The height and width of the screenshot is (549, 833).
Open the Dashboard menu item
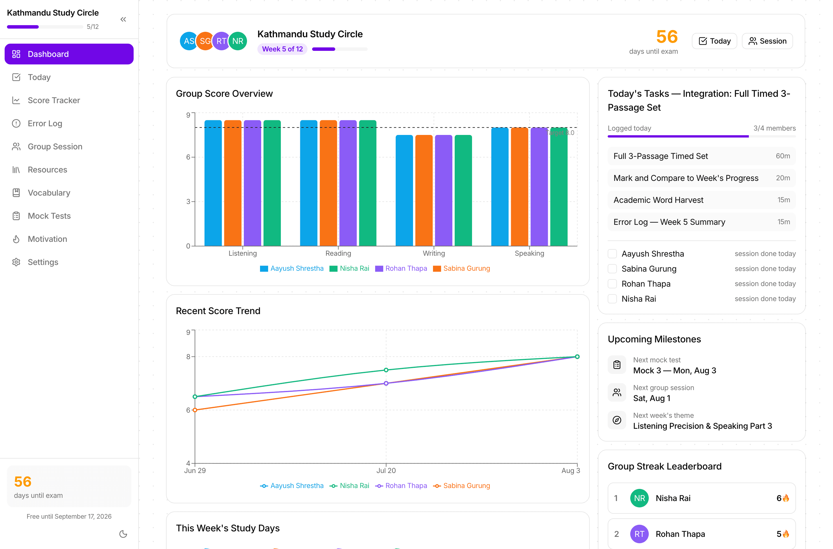69,54
